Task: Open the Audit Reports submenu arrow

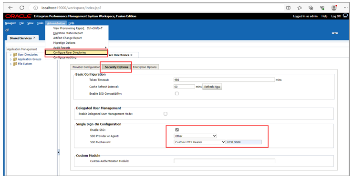Action: tap(106, 48)
